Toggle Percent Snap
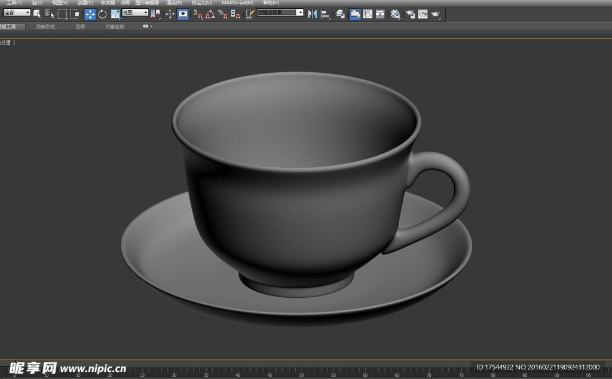 222,14
